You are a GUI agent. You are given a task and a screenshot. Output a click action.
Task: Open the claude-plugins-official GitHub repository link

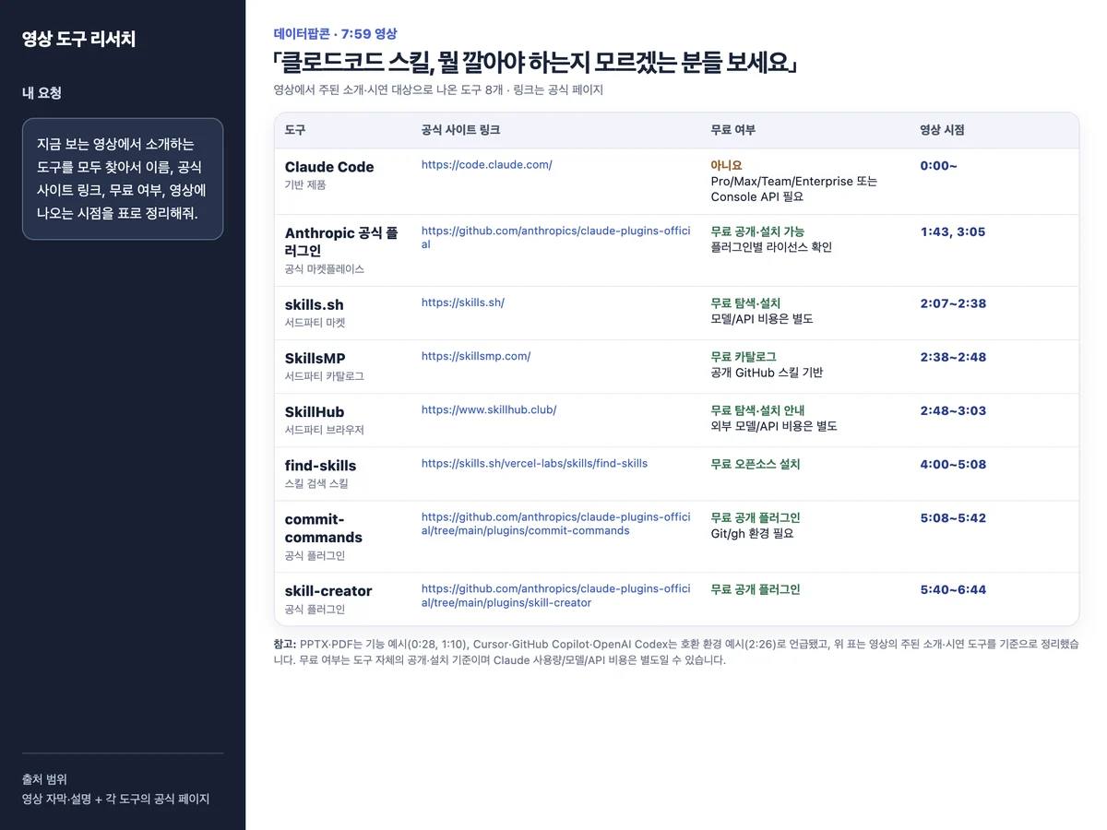click(x=555, y=238)
